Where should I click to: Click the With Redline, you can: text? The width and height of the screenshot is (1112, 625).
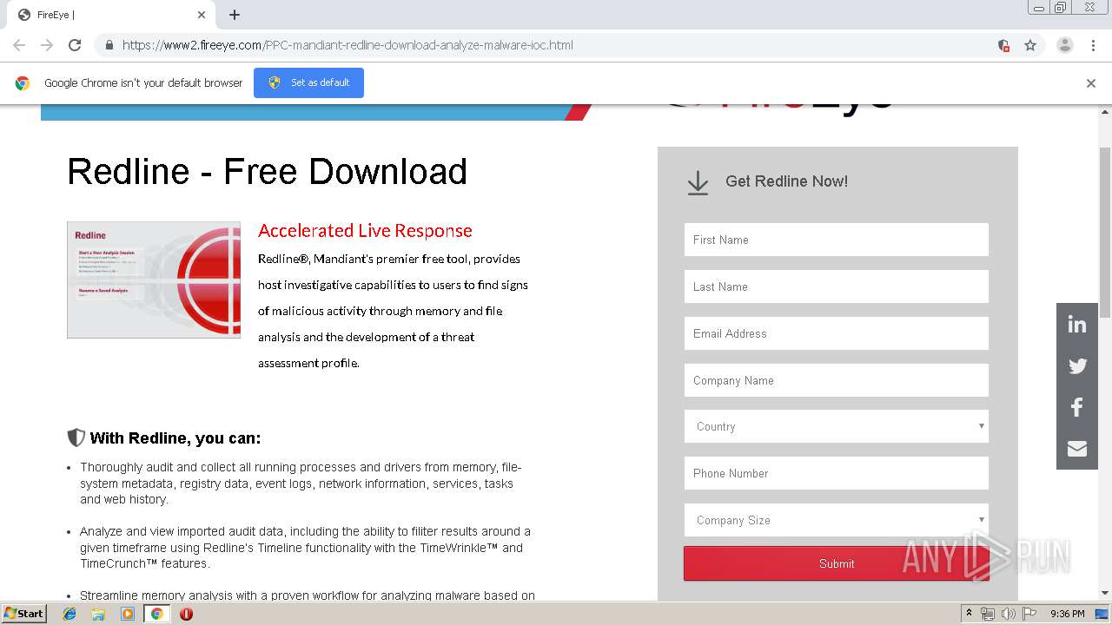click(x=175, y=437)
